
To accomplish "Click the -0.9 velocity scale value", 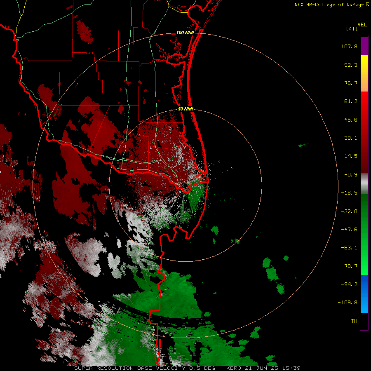I will coord(351,175).
